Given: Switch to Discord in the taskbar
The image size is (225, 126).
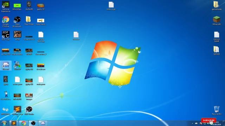Looking at the screenshot, I should [43, 123].
